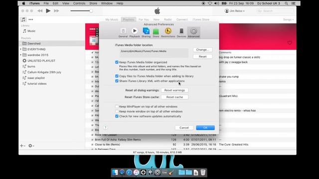Uncheck the Brim Full Of Asha song

pyautogui.click(x=92, y=140)
